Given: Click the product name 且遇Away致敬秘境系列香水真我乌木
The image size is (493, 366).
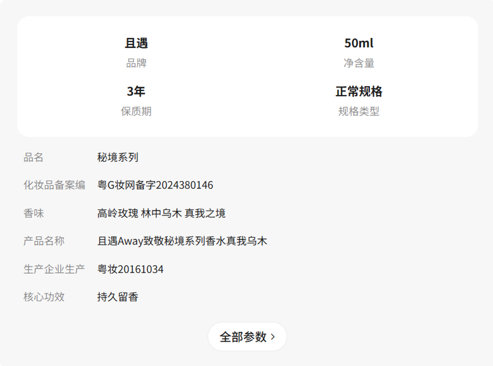Looking at the screenshot, I should pos(182,241).
